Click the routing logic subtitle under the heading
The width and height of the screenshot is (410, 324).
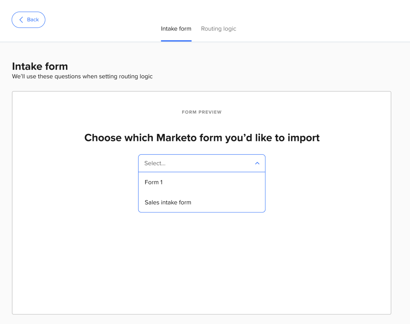(82, 76)
